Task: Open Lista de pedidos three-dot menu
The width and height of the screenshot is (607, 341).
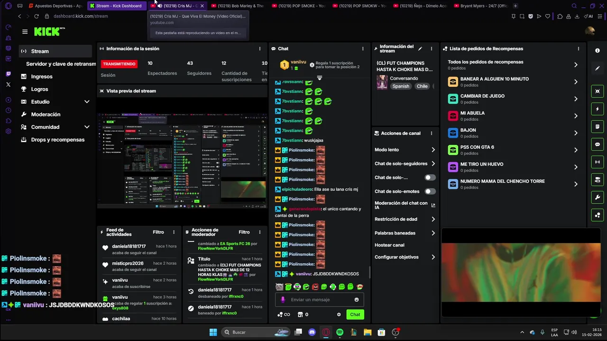Action: point(578,49)
